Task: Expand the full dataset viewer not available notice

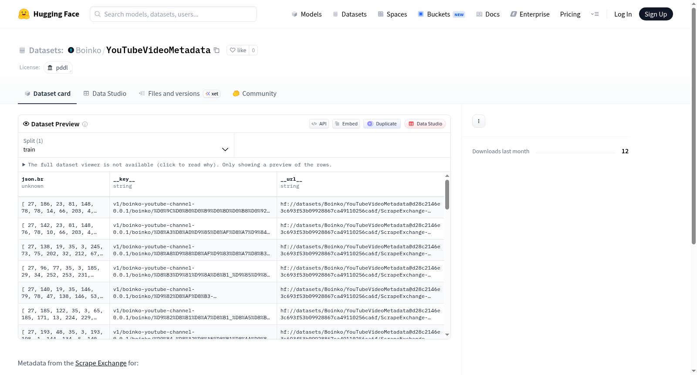Action: [177, 165]
